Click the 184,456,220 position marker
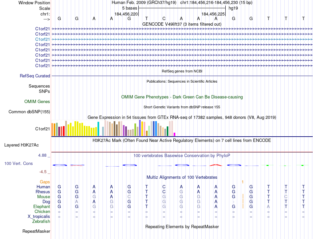 126,14
